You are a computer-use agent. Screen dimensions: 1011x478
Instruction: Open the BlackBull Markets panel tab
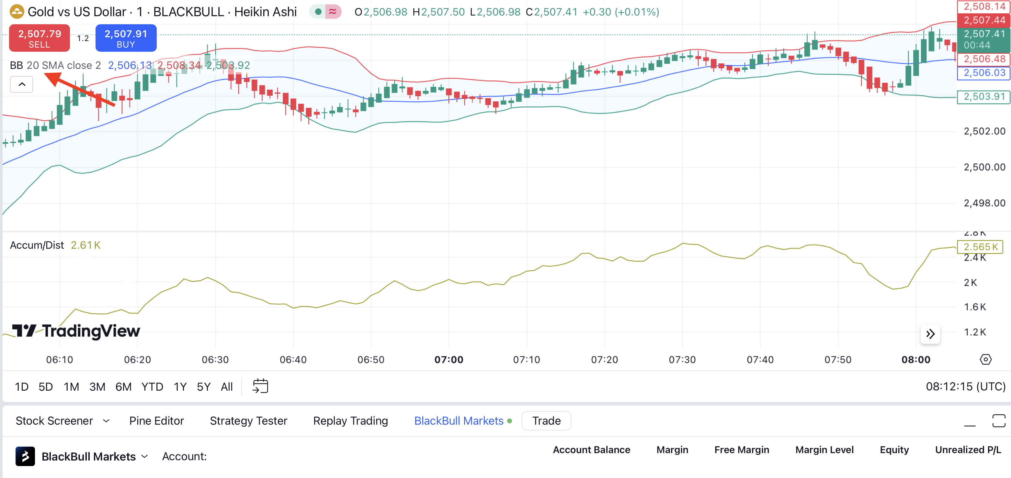point(459,421)
